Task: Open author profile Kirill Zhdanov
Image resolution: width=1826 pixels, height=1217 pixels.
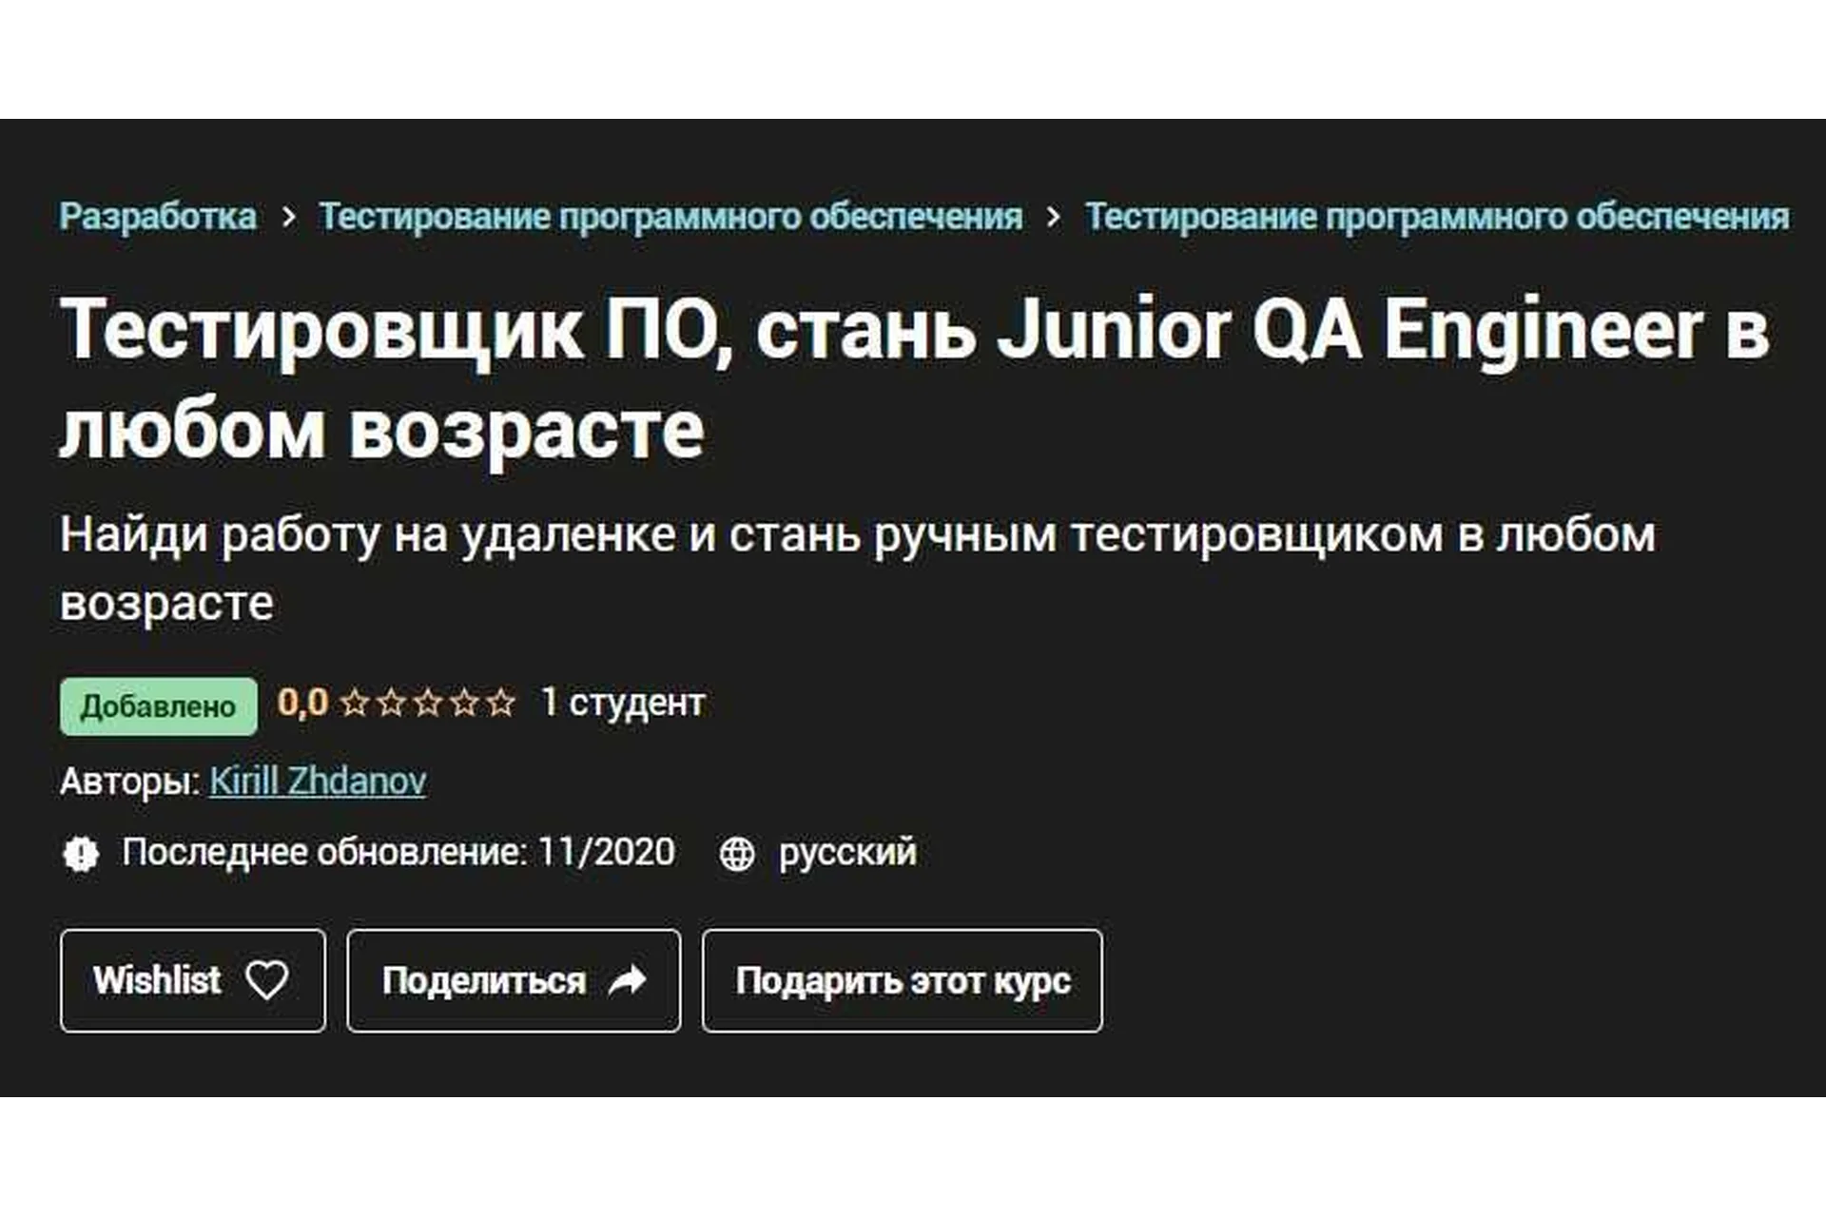Action: tap(319, 782)
